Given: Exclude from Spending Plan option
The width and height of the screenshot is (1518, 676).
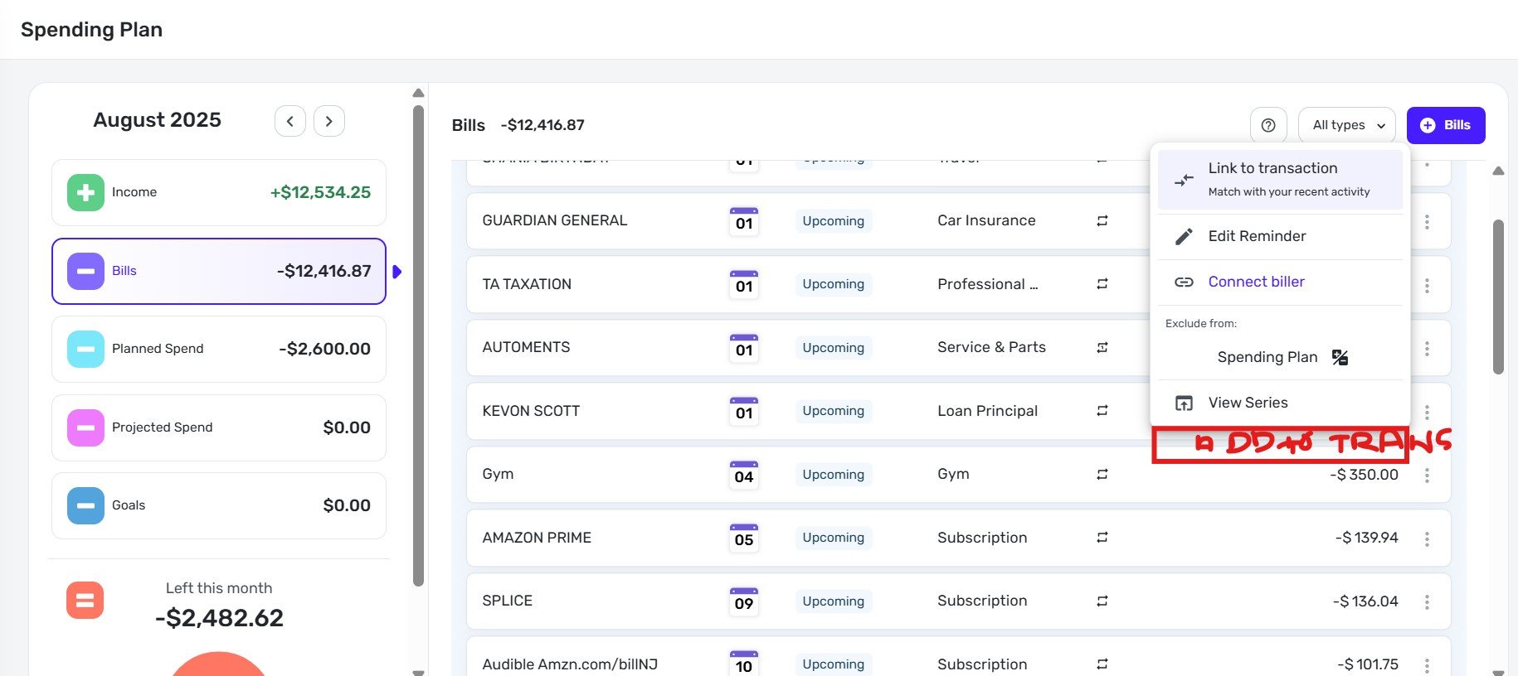Looking at the screenshot, I should tap(1280, 357).
